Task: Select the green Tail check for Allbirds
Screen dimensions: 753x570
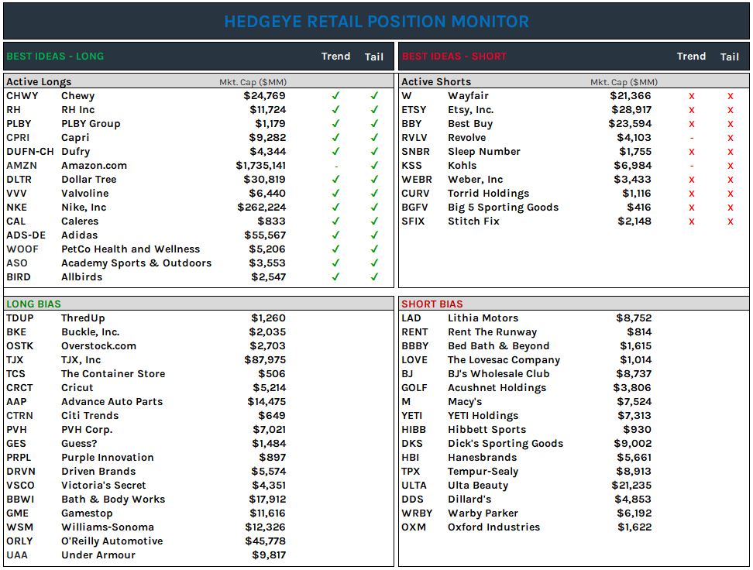Action: (x=374, y=276)
